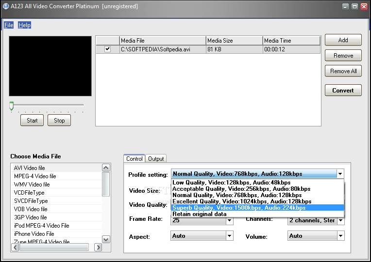Click the 81 KB size cell

point(234,49)
